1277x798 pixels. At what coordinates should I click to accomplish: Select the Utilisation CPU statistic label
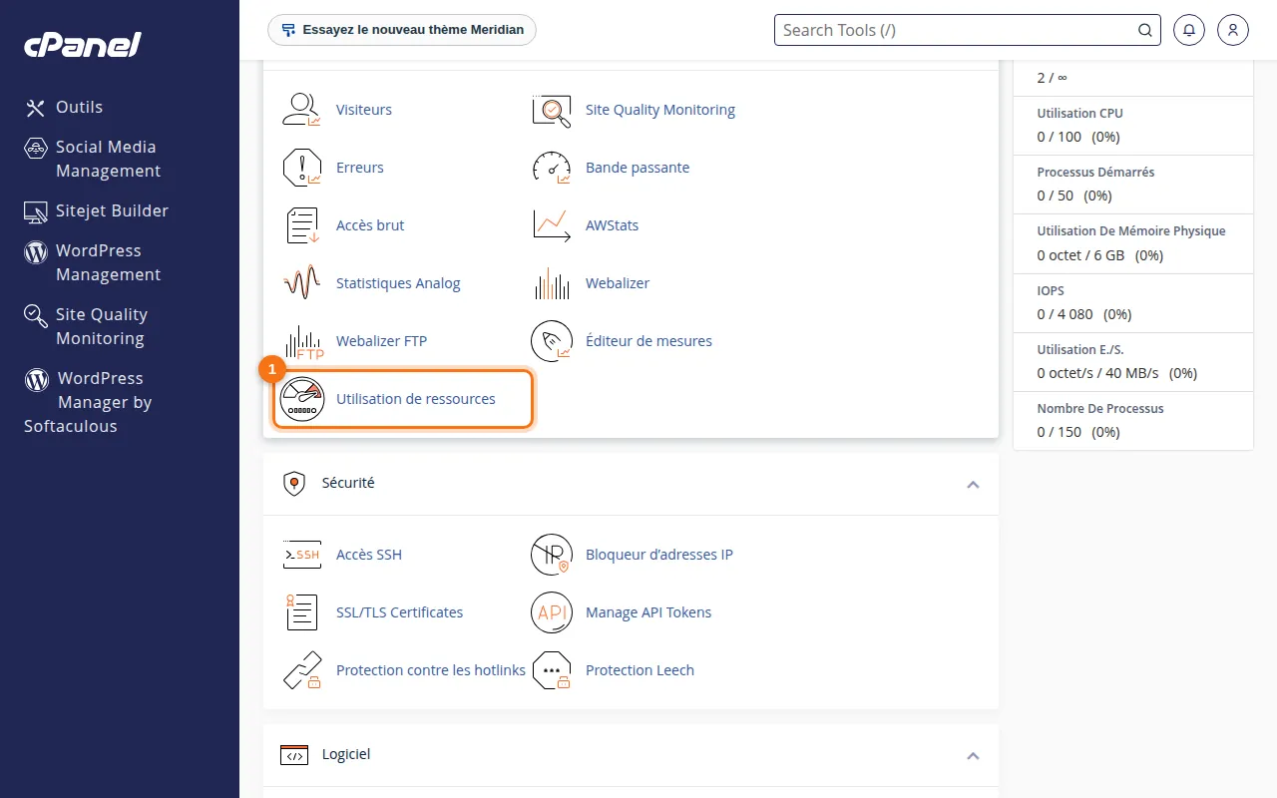click(x=1080, y=114)
